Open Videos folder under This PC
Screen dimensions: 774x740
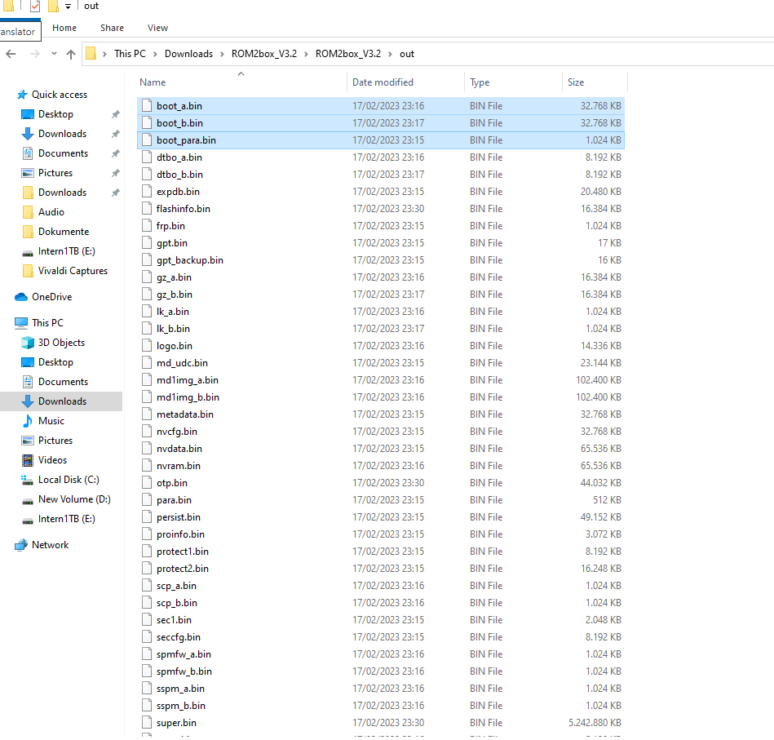[52, 460]
